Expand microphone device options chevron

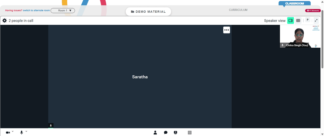pyautogui.click(x=26, y=131)
